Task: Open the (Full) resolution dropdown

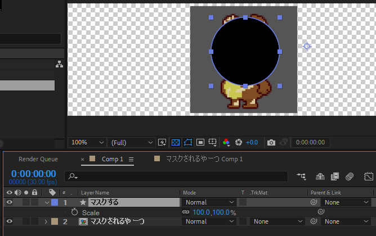Action: click(x=131, y=142)
